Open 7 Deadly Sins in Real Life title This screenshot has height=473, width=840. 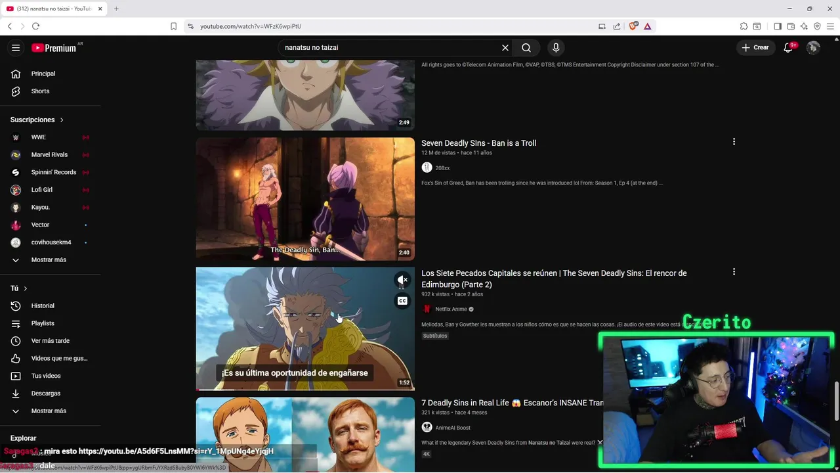[512, 403]
